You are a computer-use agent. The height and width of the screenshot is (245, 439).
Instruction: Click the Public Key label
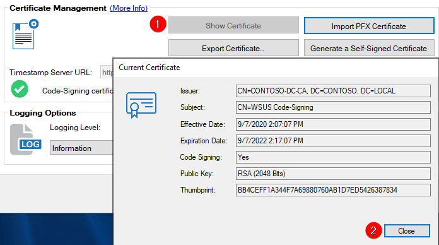tap(197, 174)
